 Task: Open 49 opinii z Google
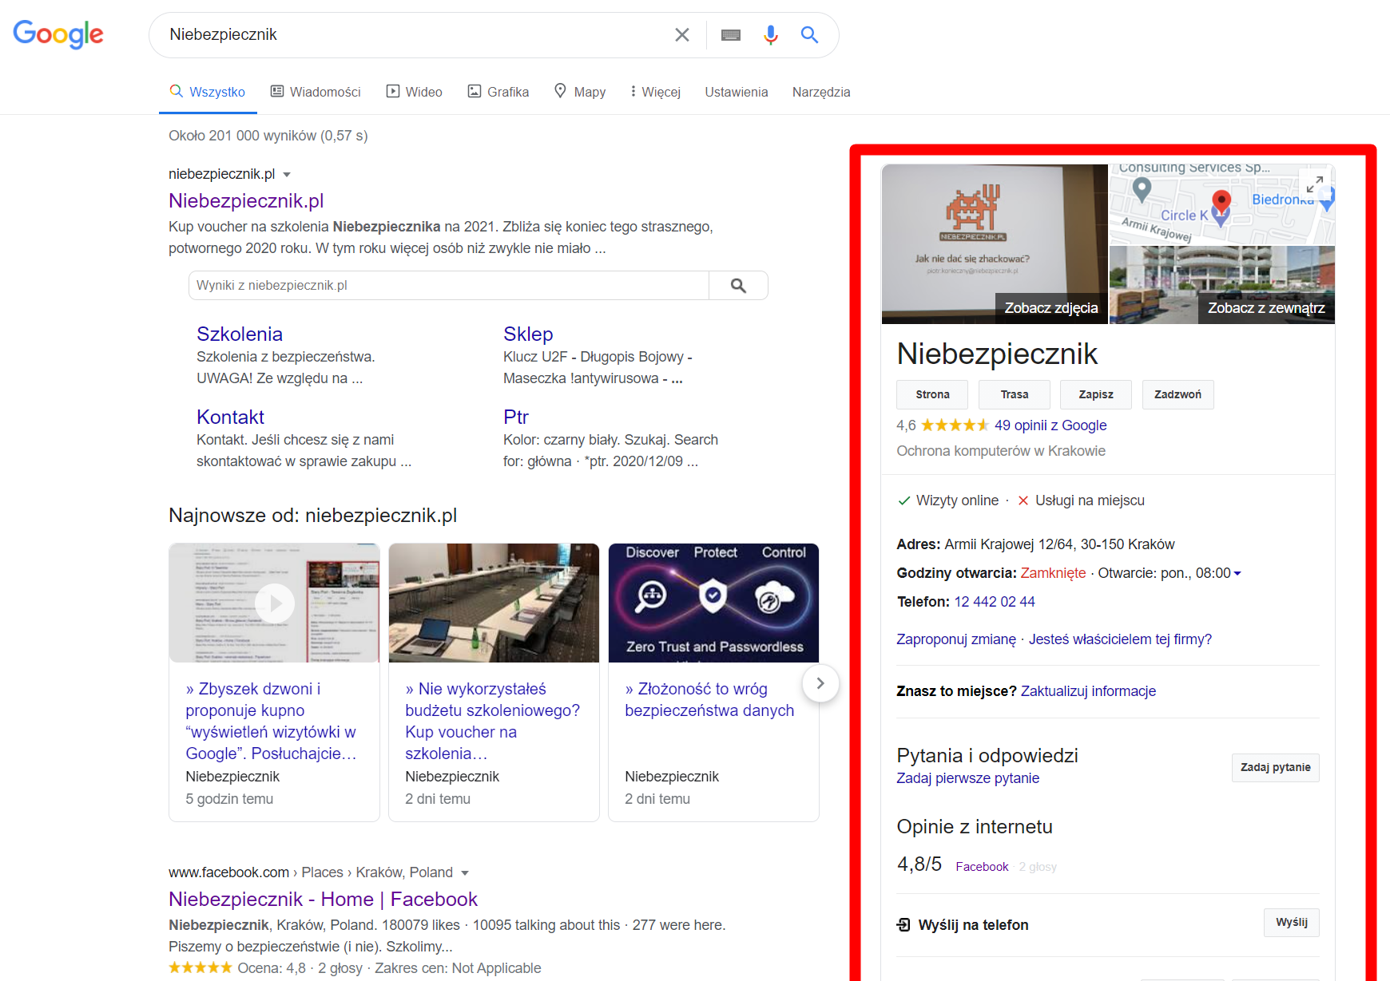pos(1050,425)
